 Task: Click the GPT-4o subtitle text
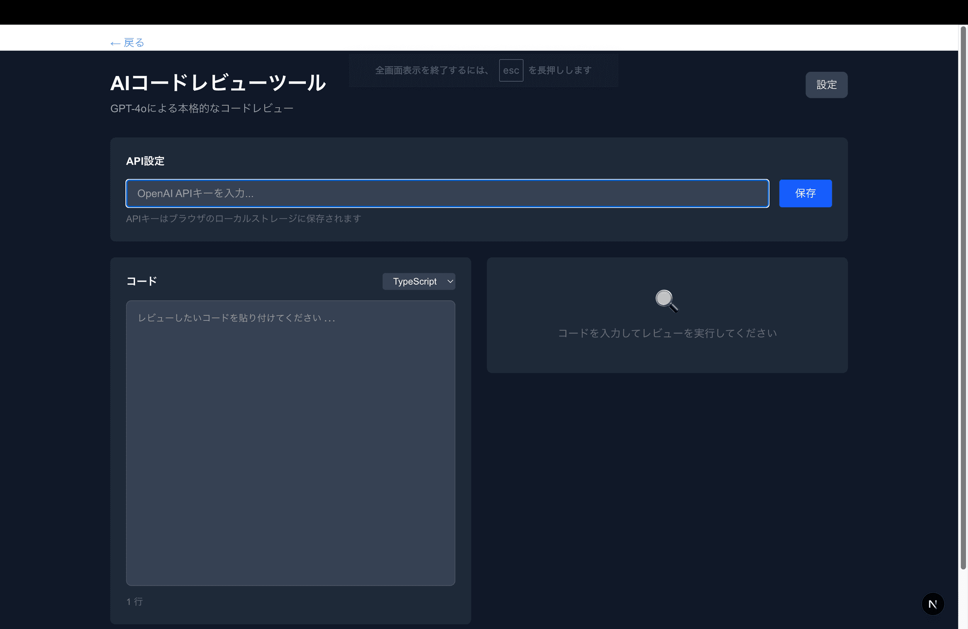202,109
